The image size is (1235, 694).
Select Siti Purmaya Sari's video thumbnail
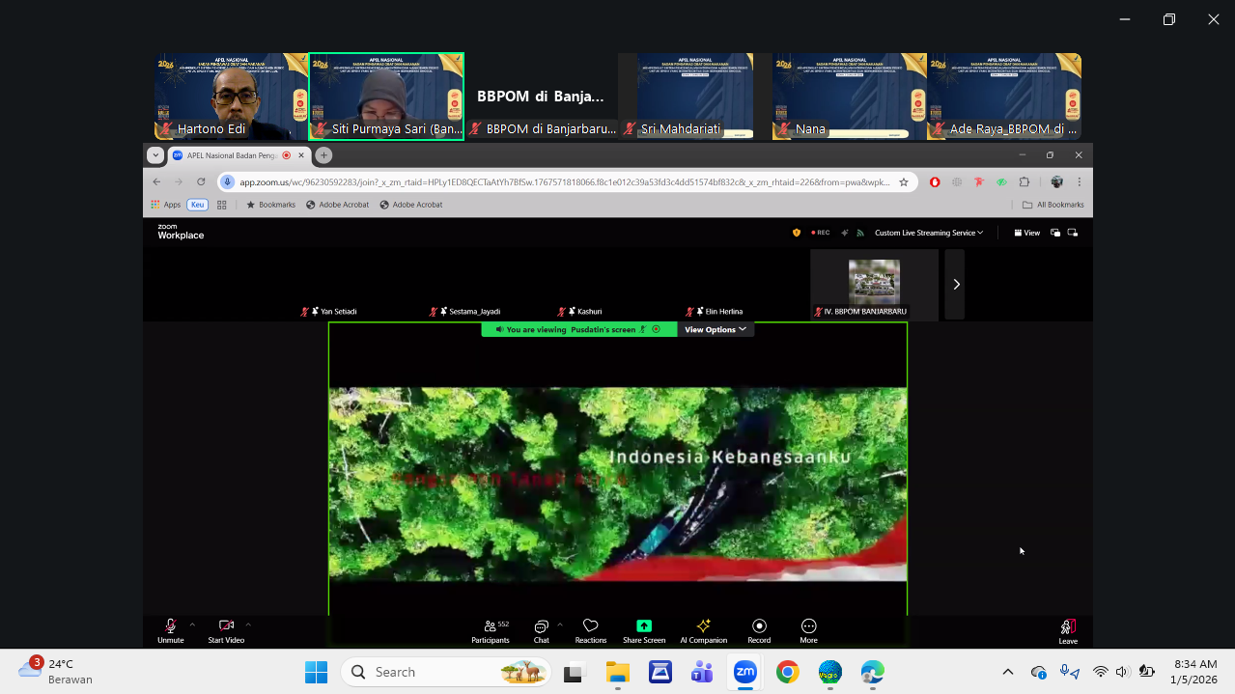tap(386, 97)
